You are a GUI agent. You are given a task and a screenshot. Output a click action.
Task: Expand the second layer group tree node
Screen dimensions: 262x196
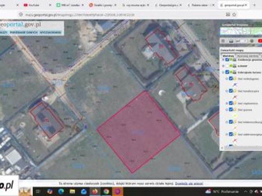pyautogui.click(x=223, y=66)
